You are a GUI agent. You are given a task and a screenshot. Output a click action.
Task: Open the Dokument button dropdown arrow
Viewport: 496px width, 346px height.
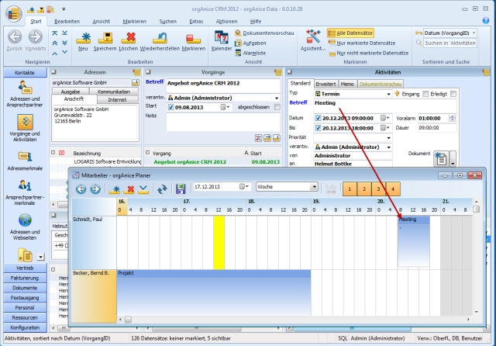click(453, 158)
